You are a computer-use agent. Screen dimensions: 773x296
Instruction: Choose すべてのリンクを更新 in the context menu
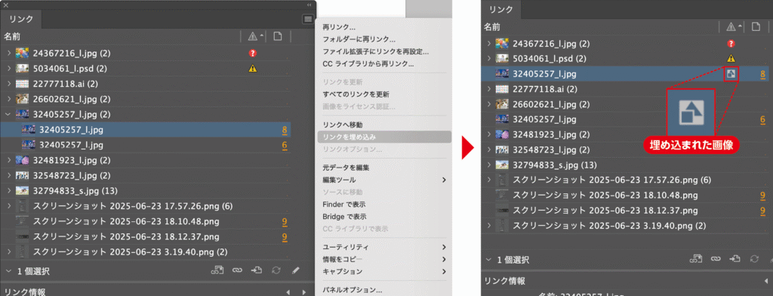[356, 94]
